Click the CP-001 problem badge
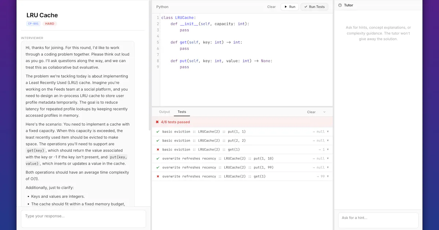 pyautogui.click(x=33, y=24)
